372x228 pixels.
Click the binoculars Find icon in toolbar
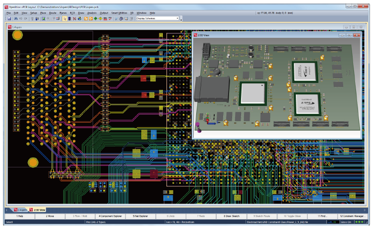tap(15, 18)
